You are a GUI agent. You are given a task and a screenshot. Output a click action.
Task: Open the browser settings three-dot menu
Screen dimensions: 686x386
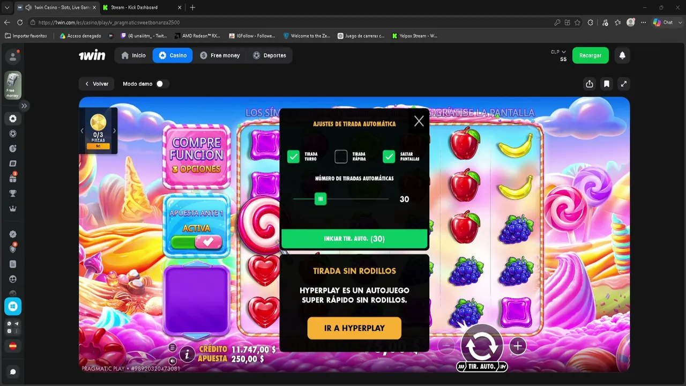(643, 23)
